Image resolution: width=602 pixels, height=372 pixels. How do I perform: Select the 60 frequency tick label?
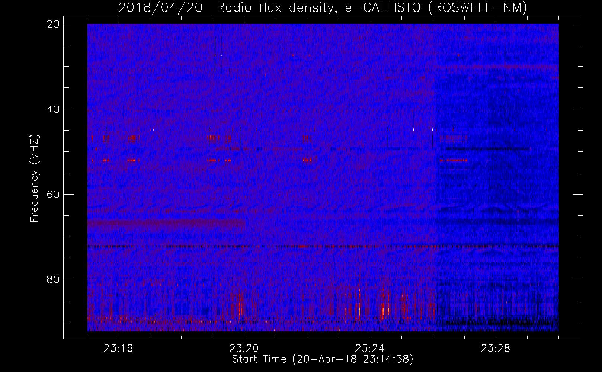[x=53, y=195]
